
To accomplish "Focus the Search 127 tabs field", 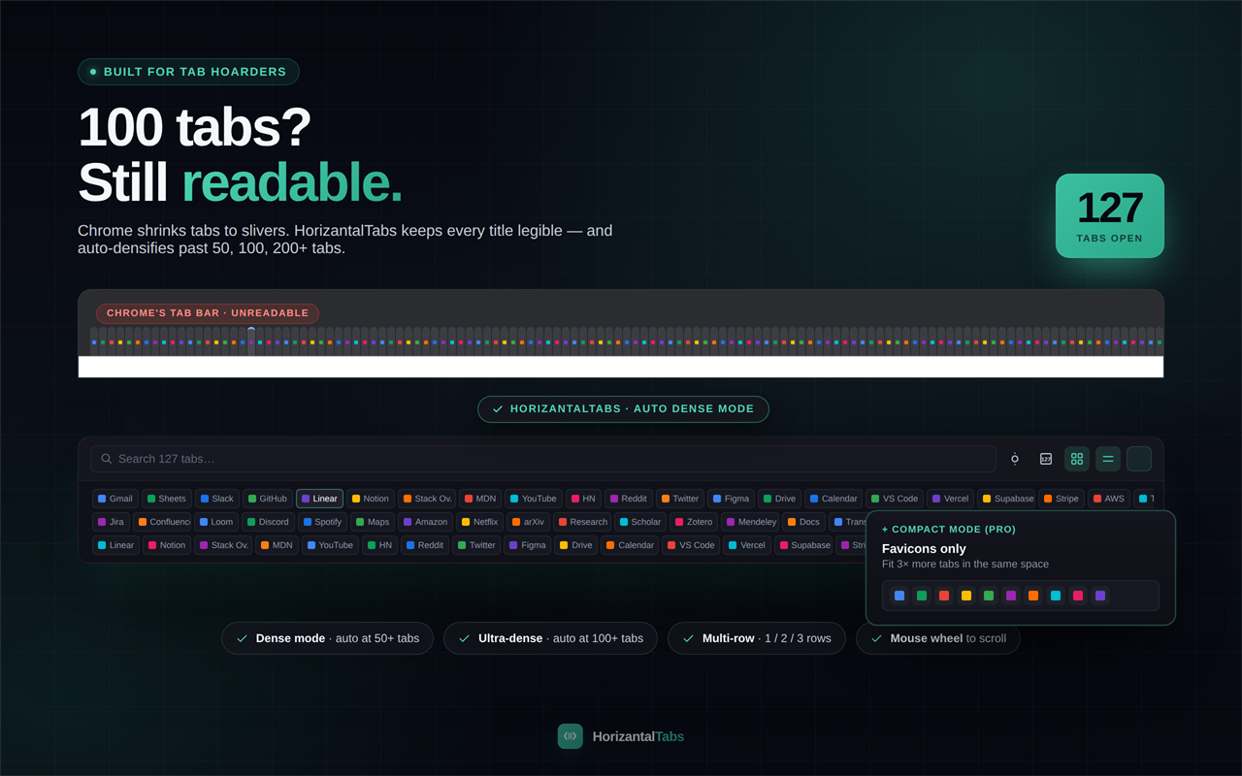I will tap(543, 459).
